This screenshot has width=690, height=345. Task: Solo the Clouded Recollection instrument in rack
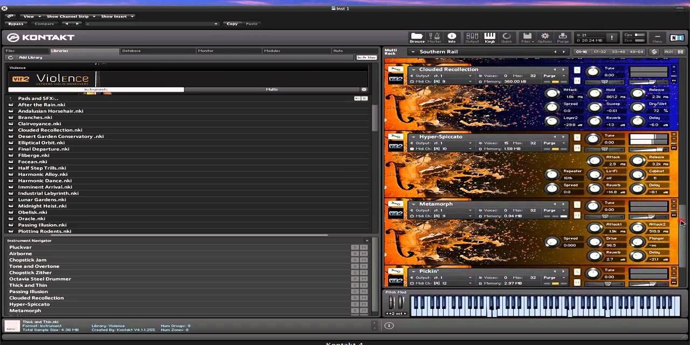tap(577, 70)
